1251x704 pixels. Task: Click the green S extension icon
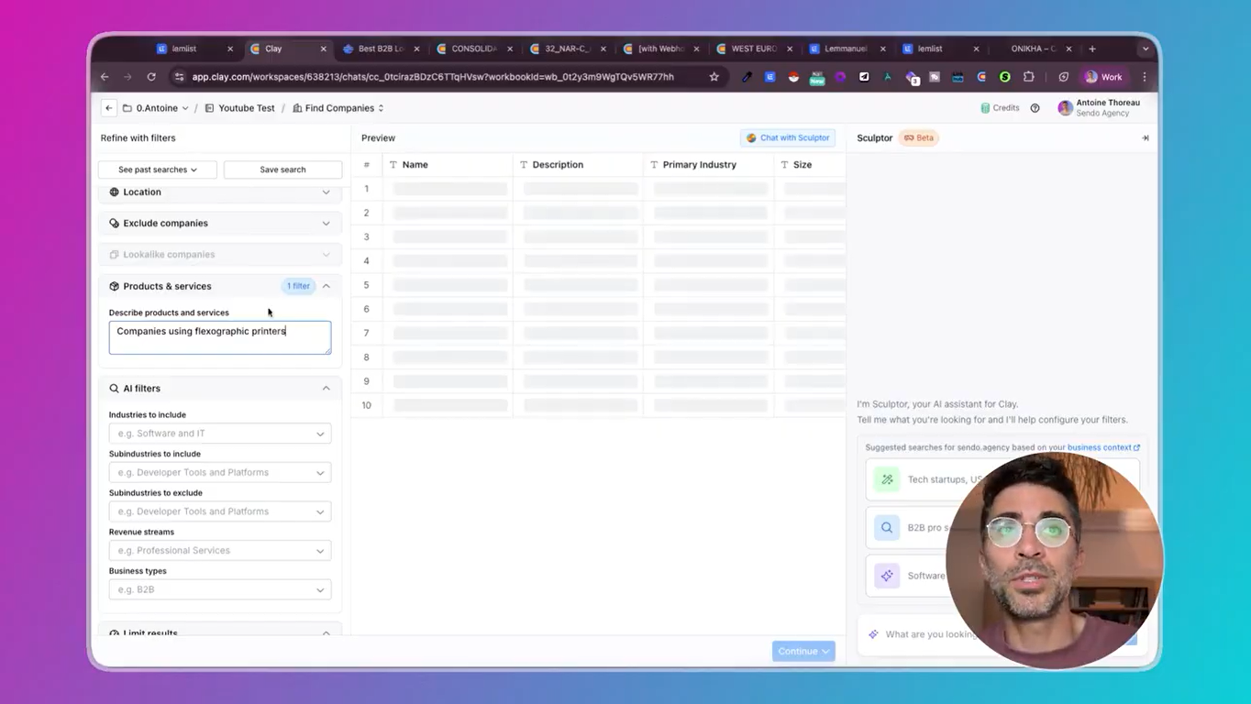pyautogui.click(x=1005, y=77)
